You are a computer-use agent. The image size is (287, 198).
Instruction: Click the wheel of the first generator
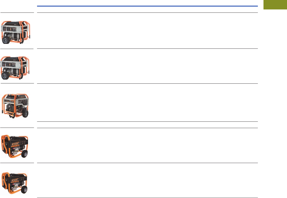6,40
